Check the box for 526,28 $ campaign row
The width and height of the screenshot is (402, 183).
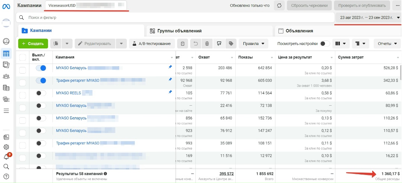23,70
